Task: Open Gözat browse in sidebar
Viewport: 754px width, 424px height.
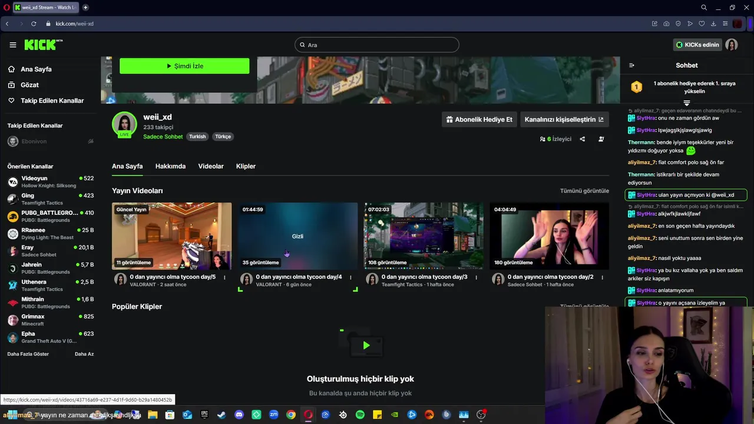Action: (x=24, y=85)
